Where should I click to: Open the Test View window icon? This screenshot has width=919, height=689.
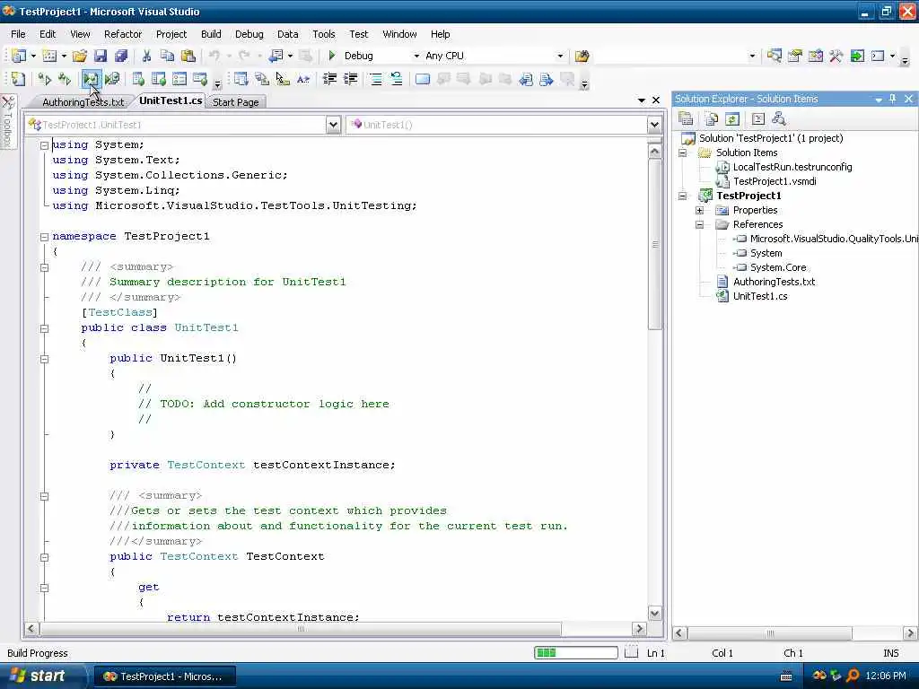138,79
